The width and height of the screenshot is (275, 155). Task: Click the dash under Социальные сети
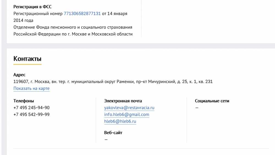click(197, 108)
